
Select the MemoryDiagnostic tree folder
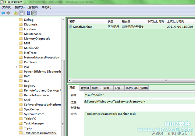coord(37,39)
